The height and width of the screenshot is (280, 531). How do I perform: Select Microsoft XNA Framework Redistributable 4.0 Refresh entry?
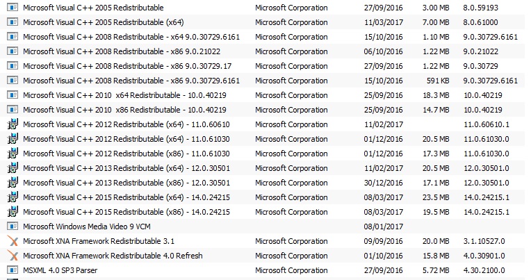113,256
